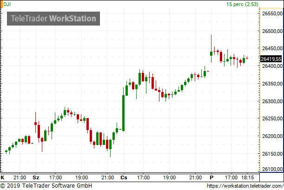Click the 'K' day marker on time axis

[x=2, y=177]
